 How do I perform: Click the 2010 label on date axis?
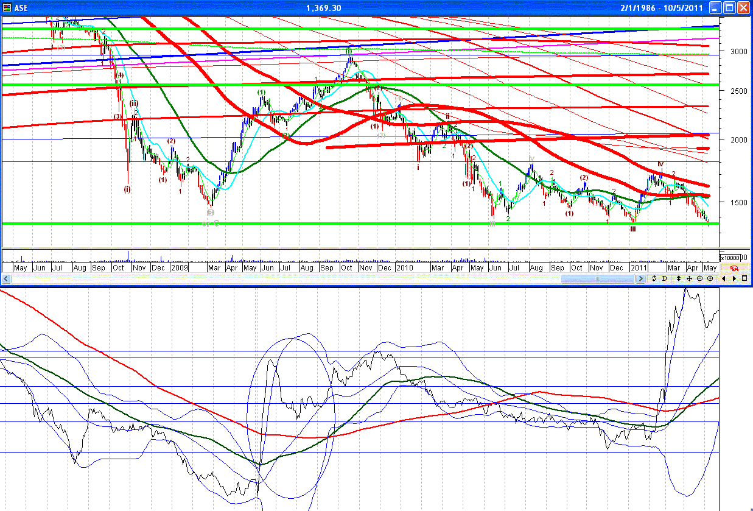(x=404, y=267)
